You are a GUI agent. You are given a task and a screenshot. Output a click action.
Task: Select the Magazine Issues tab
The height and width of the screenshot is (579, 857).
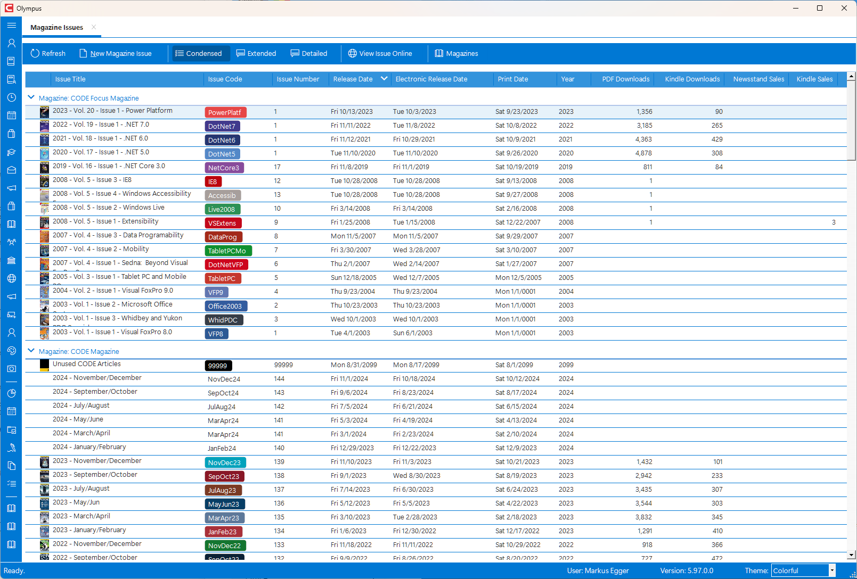pyautogui.click(x=56, y=27)
